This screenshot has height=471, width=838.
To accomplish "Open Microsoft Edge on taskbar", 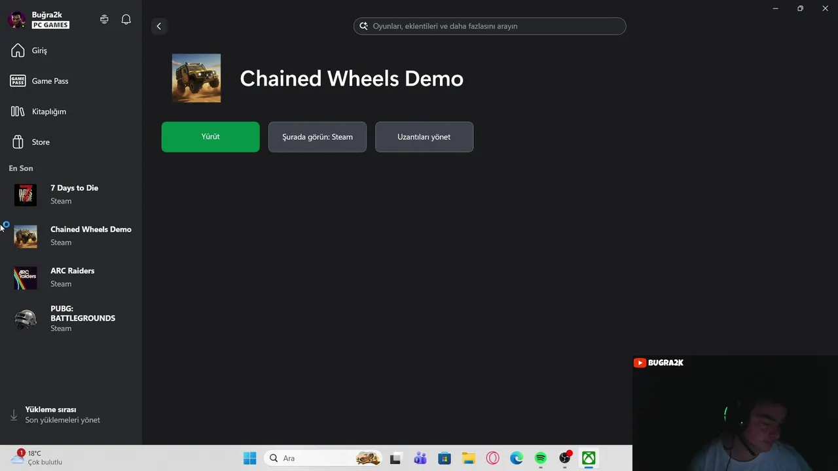I will [517, 458].
